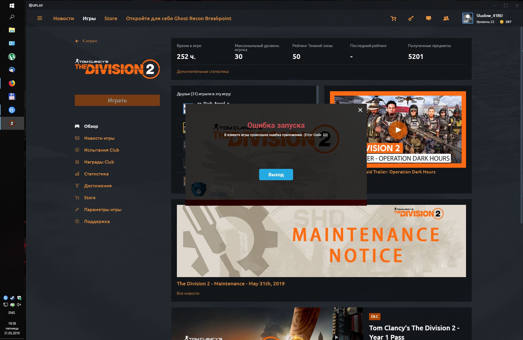Open the Division 2 Year 1 Pass title

[414, 332]
